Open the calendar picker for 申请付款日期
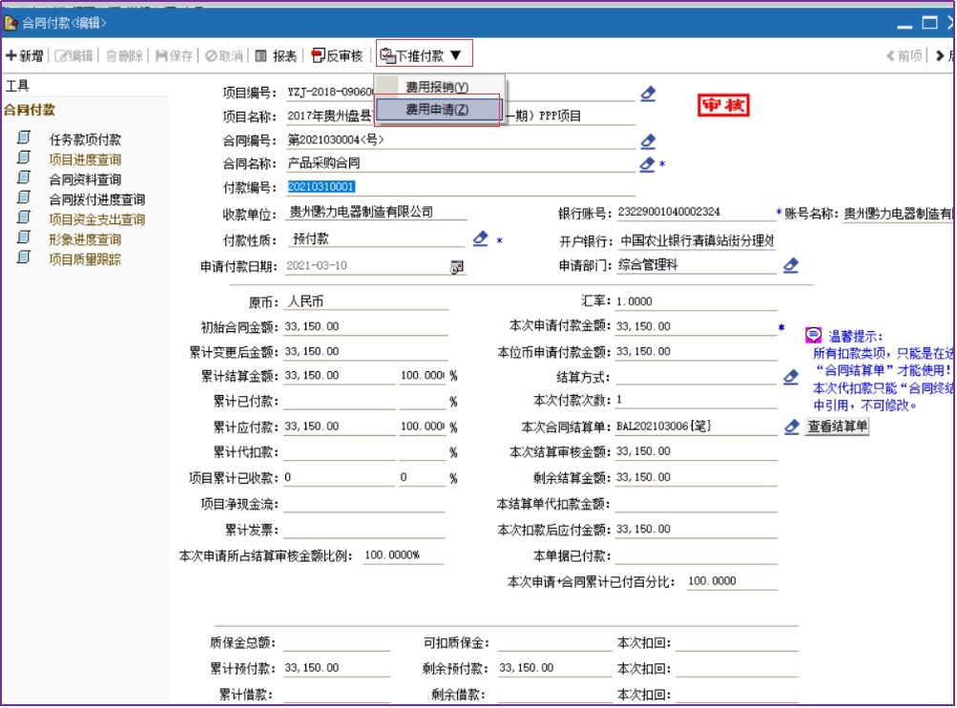Viewport: 957px width, 708px height. click(x=458, y=267)
